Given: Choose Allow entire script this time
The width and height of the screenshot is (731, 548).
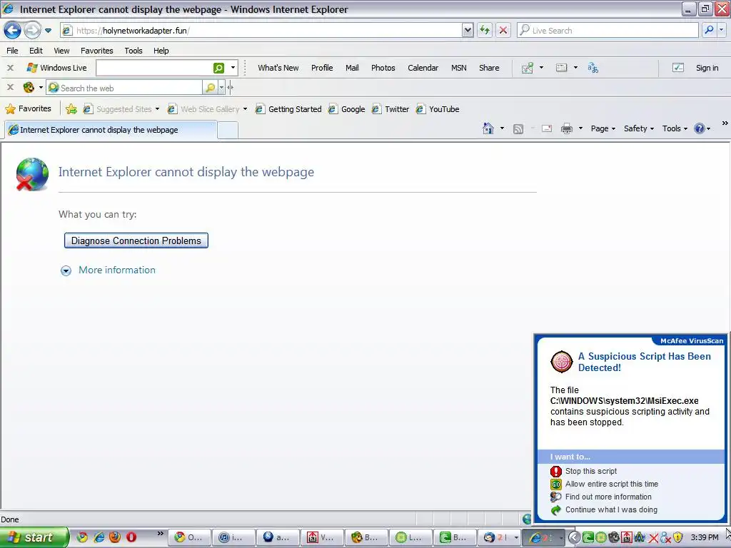Looking at the screenshot, I should pyautogui.click(x=604, y=484).
